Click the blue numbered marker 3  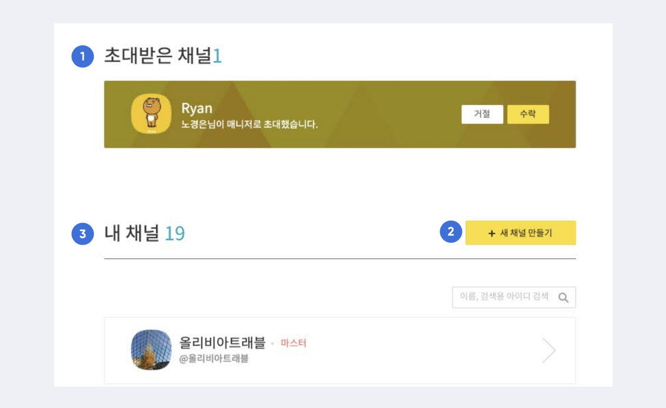pyautogui.click(x=82, y=234)
